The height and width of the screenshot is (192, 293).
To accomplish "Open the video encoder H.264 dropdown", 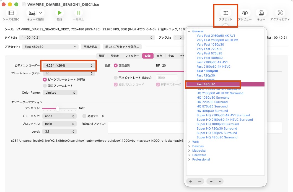I will click(69, 65).
